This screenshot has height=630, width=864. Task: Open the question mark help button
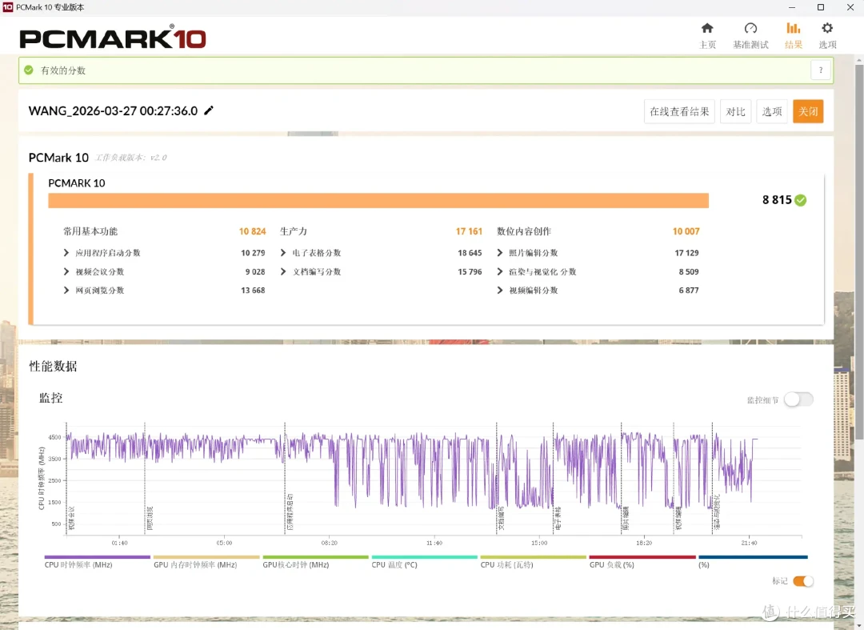pyautogui.click(x=821, y=70)
